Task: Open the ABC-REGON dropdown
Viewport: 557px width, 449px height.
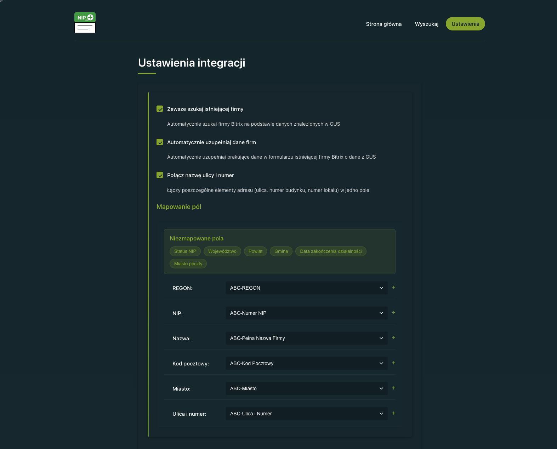Action: click(306, 288)
